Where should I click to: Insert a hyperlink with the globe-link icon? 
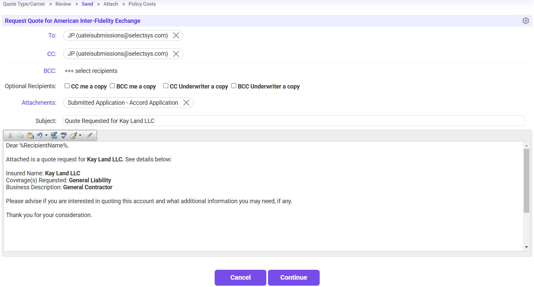coord(54,135)
